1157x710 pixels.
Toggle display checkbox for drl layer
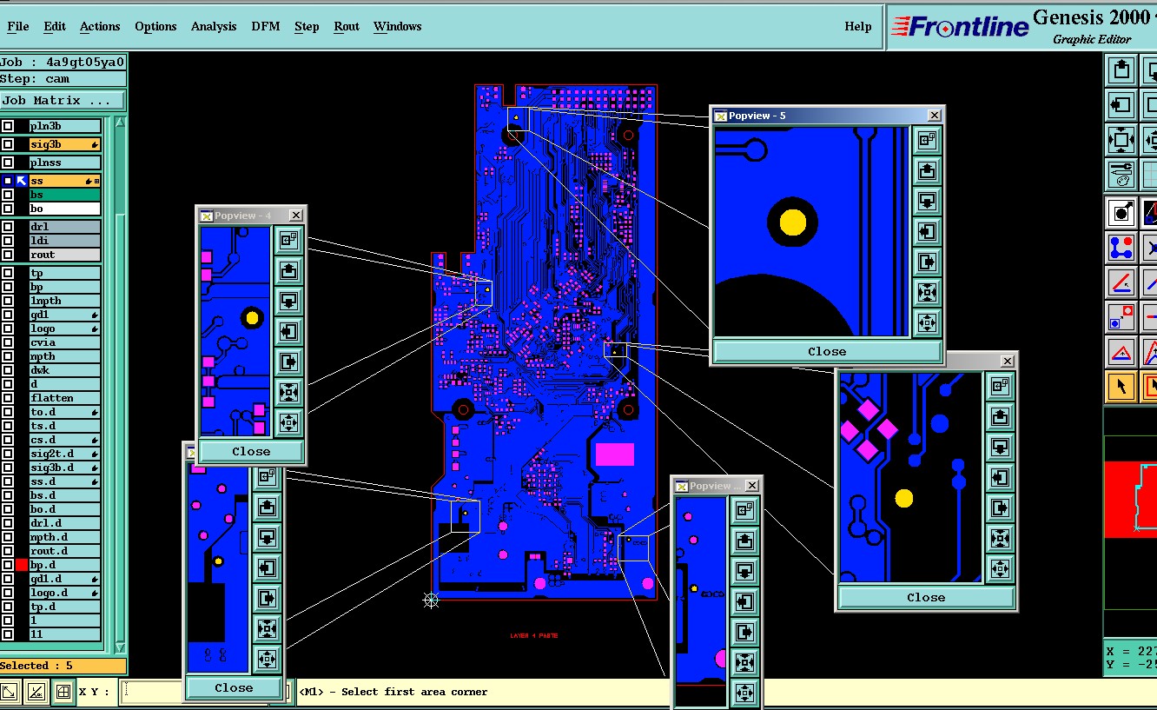point(8,227)
